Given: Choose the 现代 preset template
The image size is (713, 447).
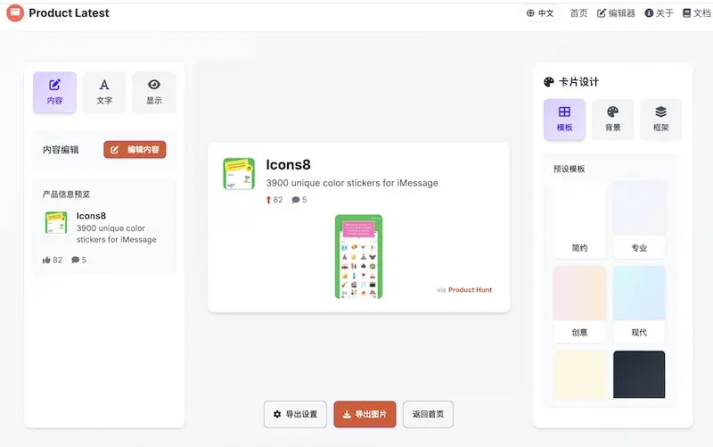Looking at the screenshot, I should 639,304.
